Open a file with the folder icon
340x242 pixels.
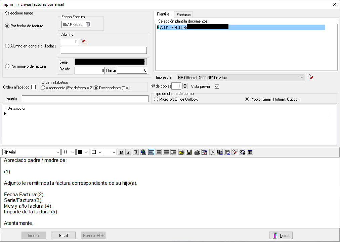tap(181, 152)
